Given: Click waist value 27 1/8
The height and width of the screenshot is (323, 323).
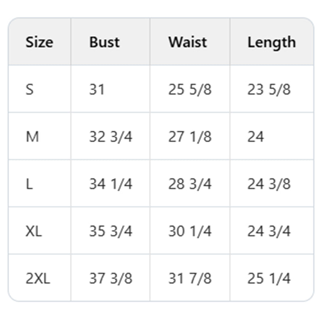Looking at the screenshot, I should tap(190, 137).
